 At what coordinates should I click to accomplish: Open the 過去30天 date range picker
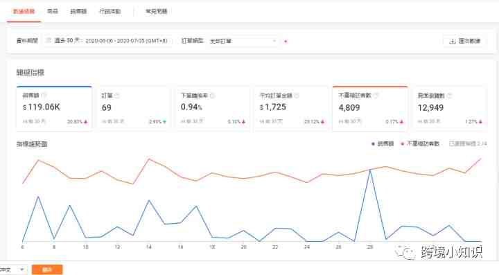tap(107, 41)
